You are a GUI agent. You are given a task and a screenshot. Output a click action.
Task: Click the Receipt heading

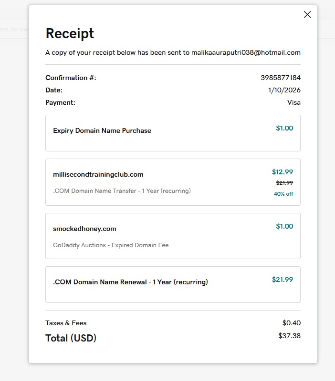point(70,33)
